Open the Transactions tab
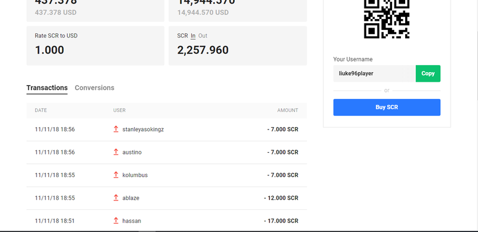 tap(47, 88)
